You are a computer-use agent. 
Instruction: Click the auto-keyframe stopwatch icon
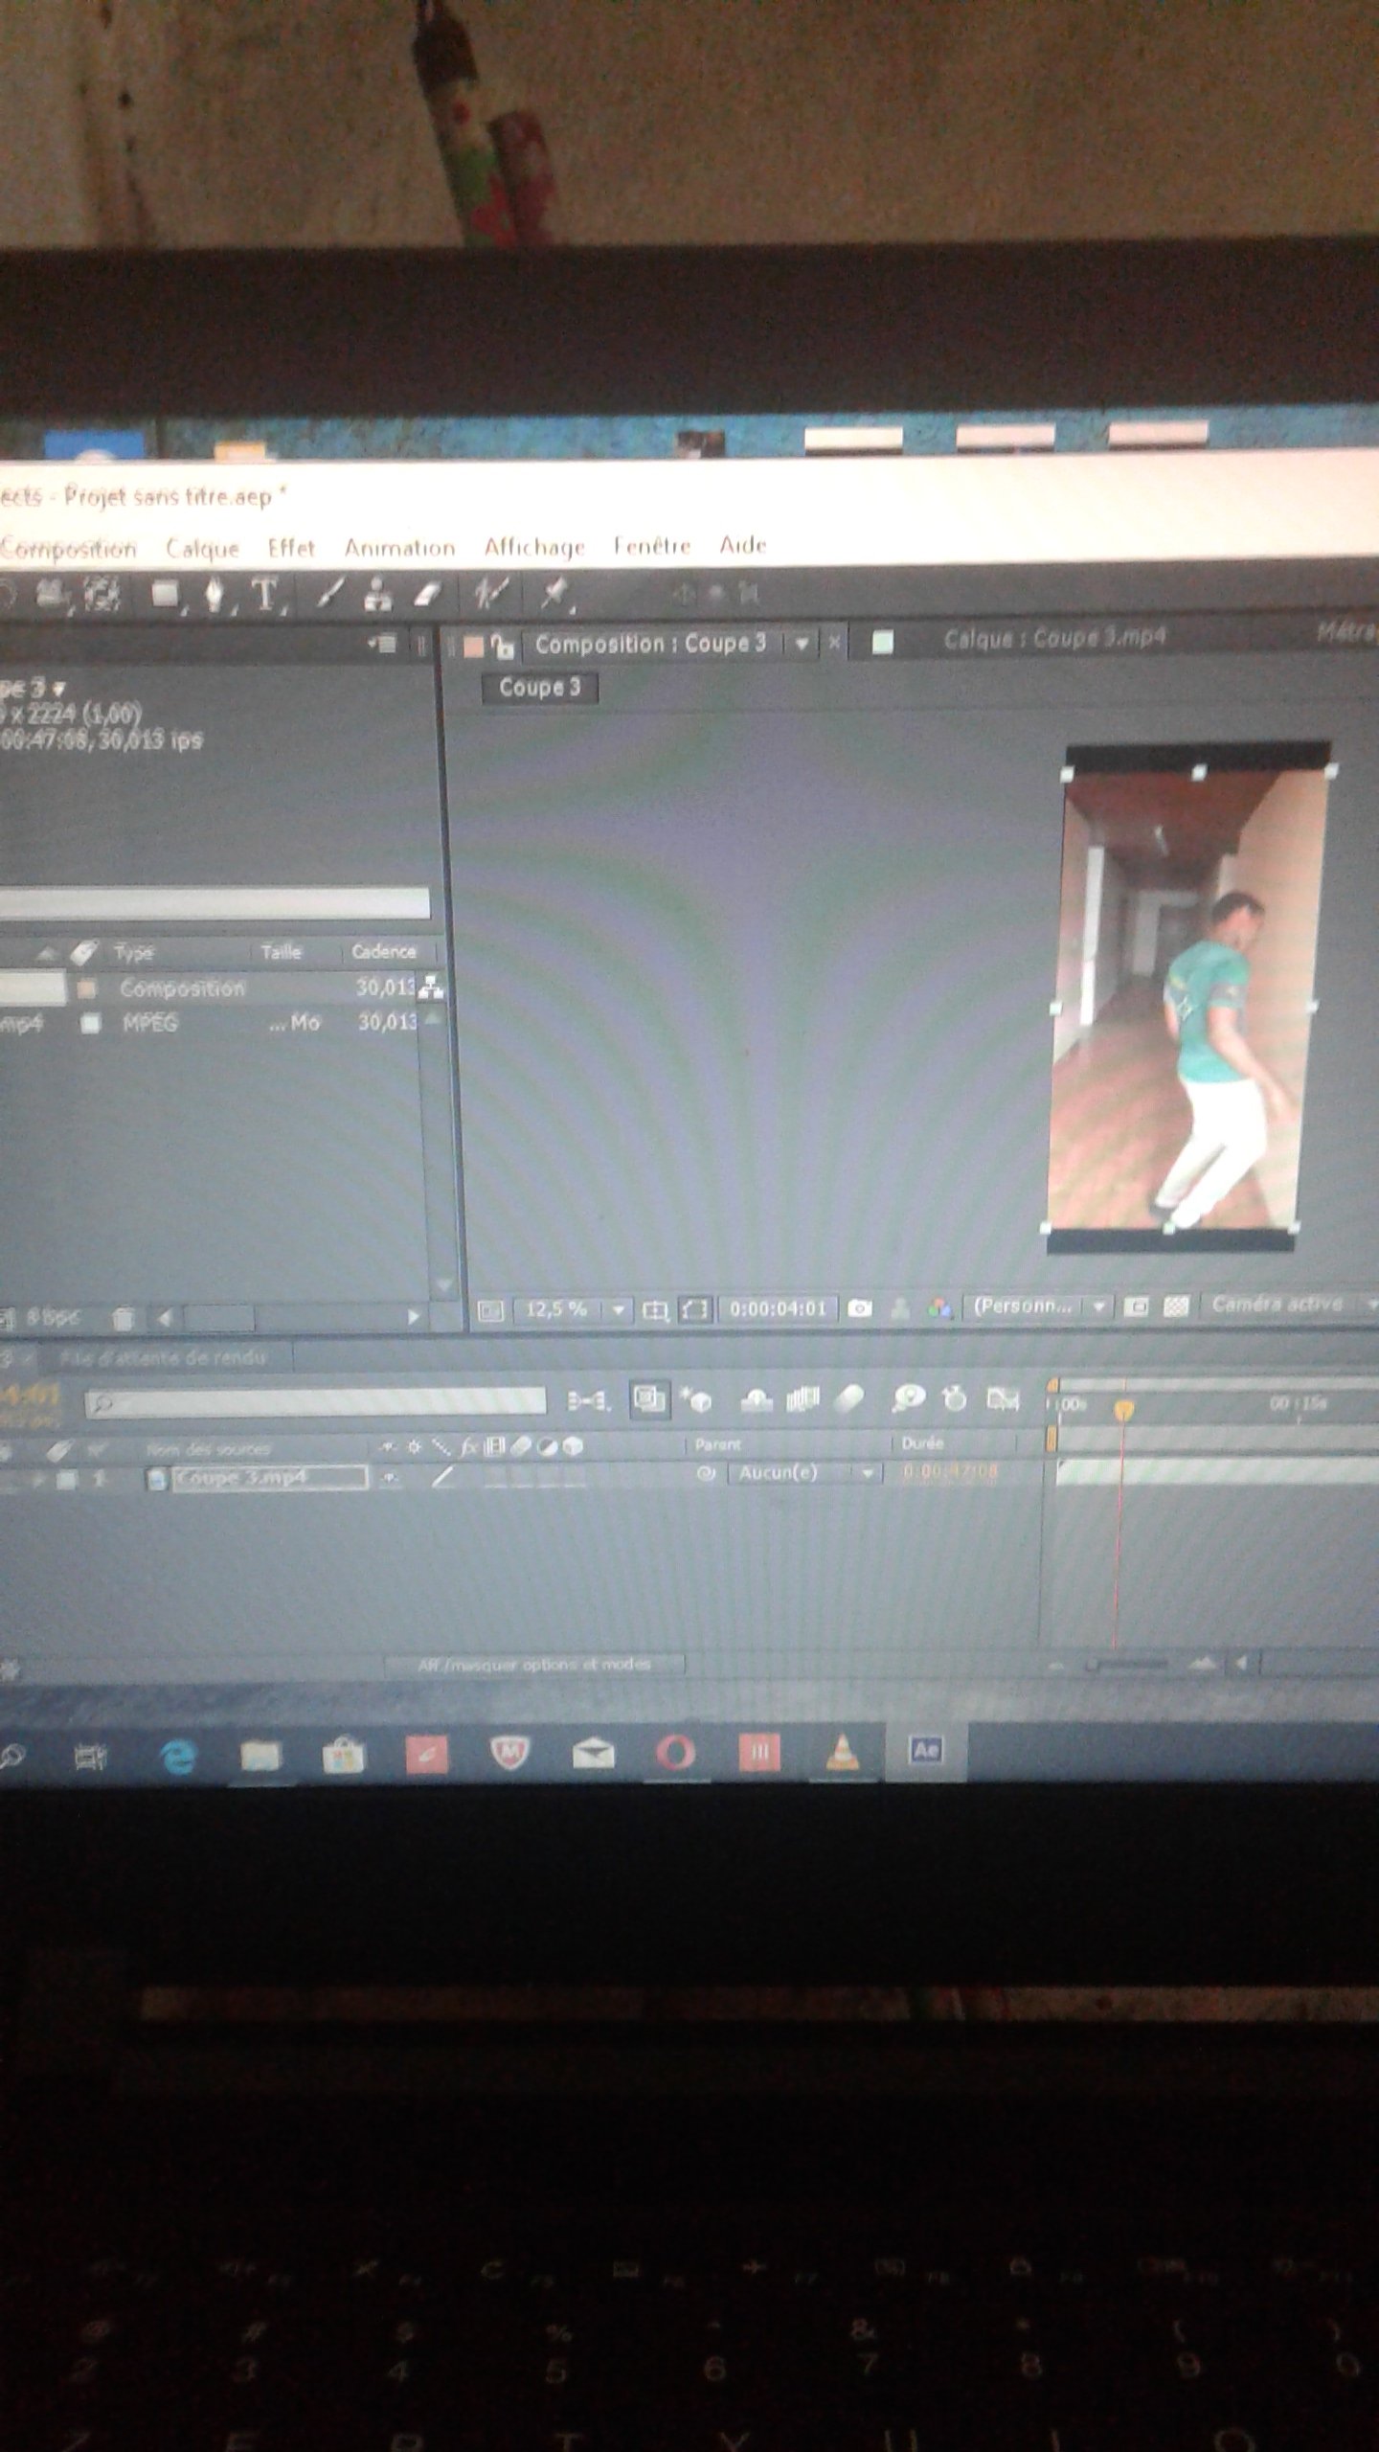click(x=955, y=1398)
